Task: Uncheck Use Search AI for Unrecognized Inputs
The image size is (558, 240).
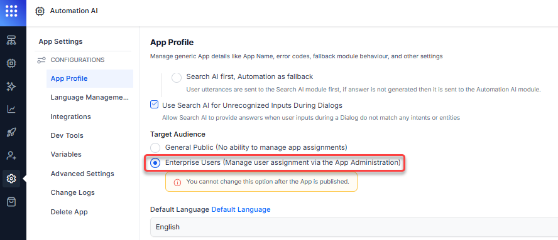Action: (155, 105)
